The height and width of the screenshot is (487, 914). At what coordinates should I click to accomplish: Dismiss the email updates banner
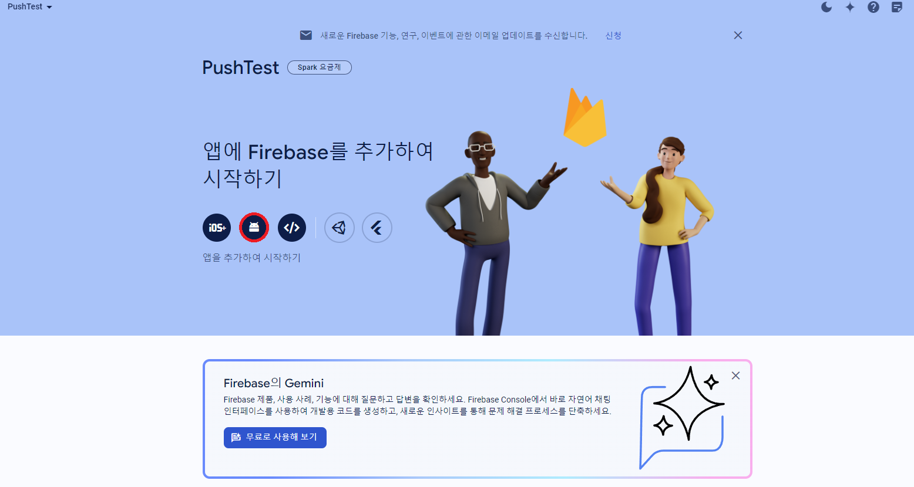click(x=738, y=35)
